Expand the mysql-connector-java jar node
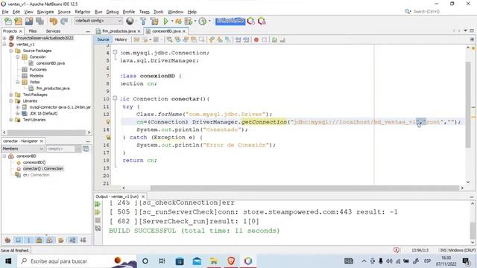Viewport: 477px width, 268px height. (x=18, y=107)
